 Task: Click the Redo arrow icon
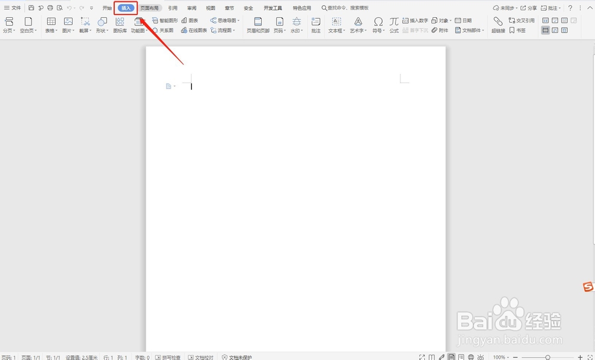pyautogui.click(x=82, y=8)
